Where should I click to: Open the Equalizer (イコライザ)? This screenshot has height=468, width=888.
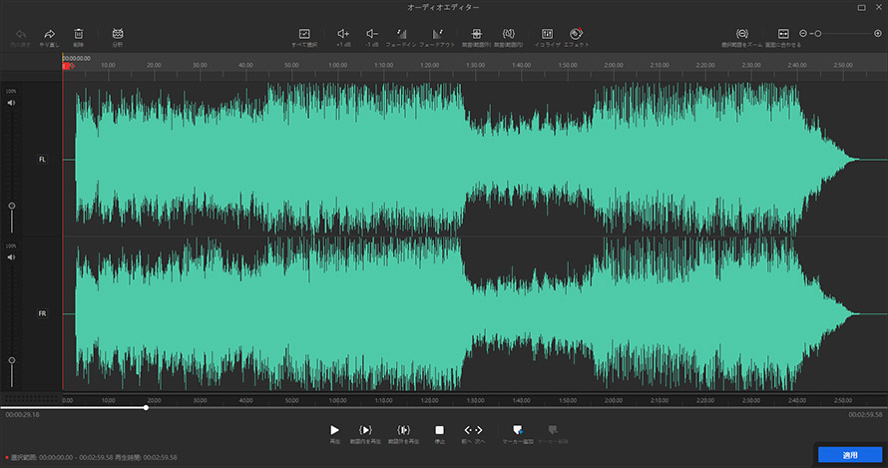tap(547, 34)
